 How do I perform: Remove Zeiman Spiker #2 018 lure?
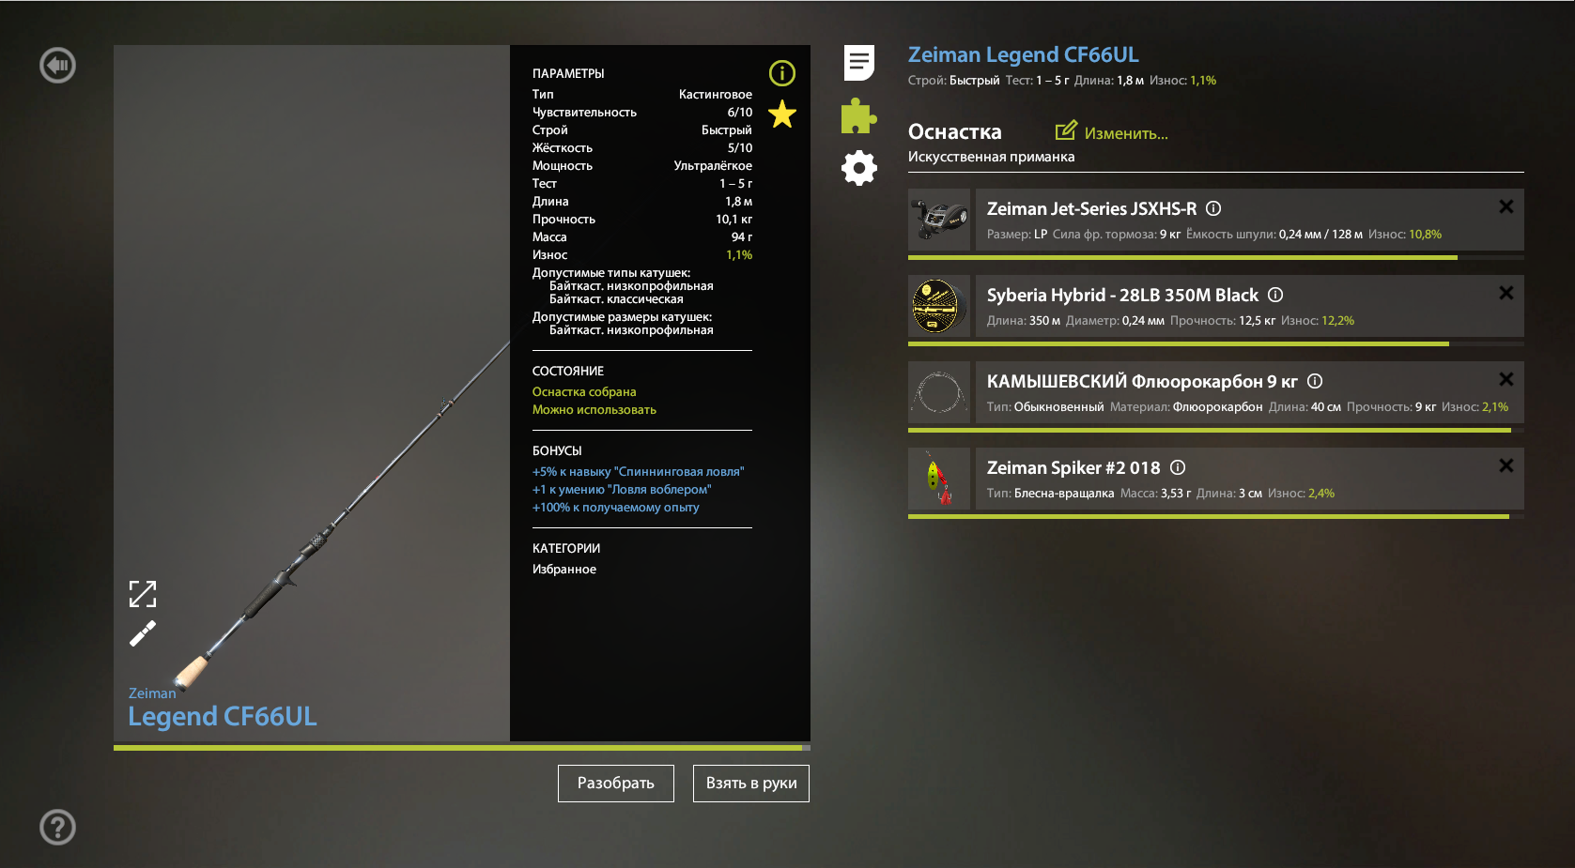1506,465
